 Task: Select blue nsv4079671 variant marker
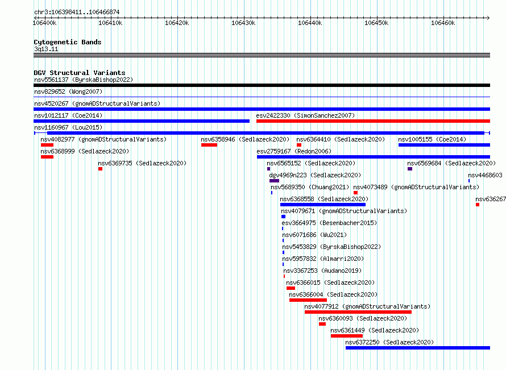(x=283, y=217)
